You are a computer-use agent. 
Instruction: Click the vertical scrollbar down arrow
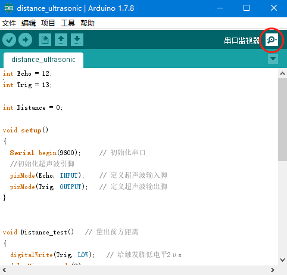[282, 259]
